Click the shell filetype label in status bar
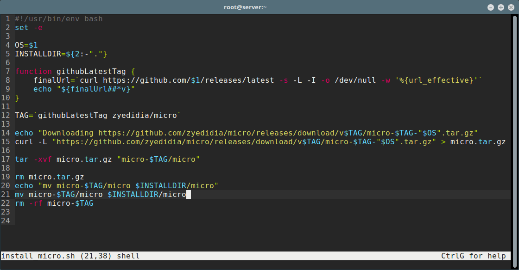Image resolution: width=519 pixels, height=270 pixels. 128,256
